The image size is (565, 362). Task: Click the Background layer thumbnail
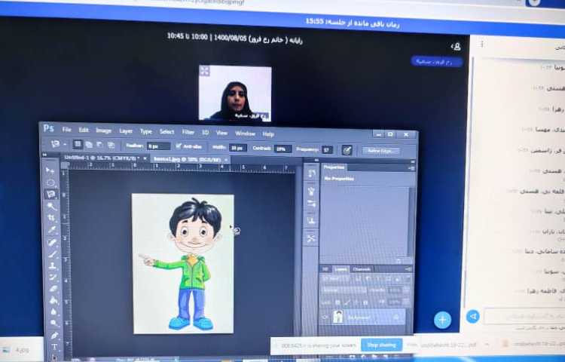[338, 317]
